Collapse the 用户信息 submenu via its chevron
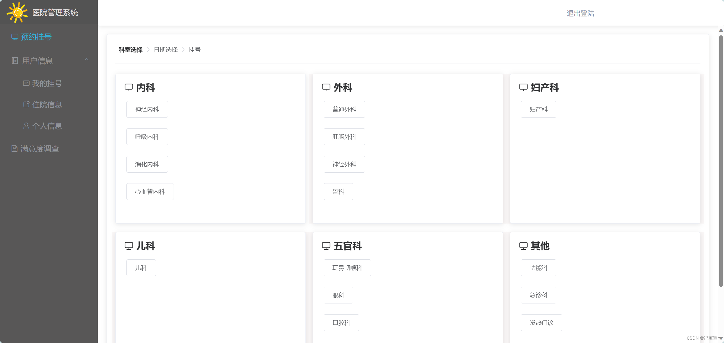The height and width of the screenshot is (343, 724). pos(87,60)
